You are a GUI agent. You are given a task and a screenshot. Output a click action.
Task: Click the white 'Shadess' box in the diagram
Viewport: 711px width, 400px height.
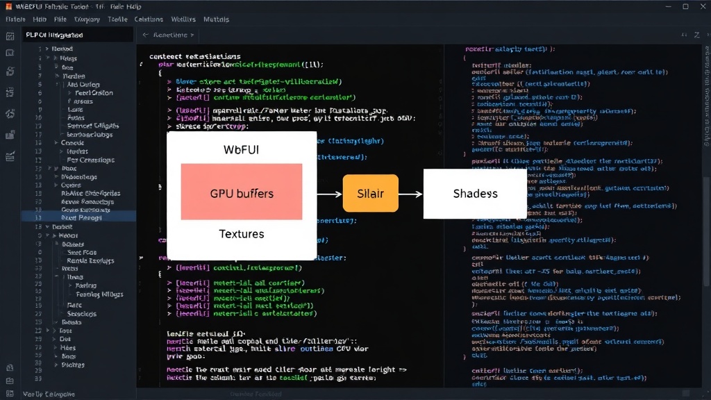pos(475,194)
